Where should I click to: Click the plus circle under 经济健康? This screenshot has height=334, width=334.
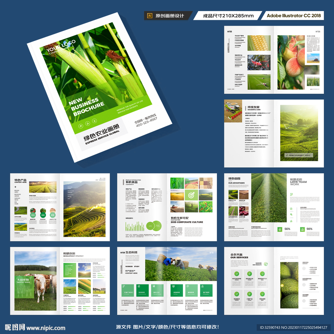tap(304, 301)
